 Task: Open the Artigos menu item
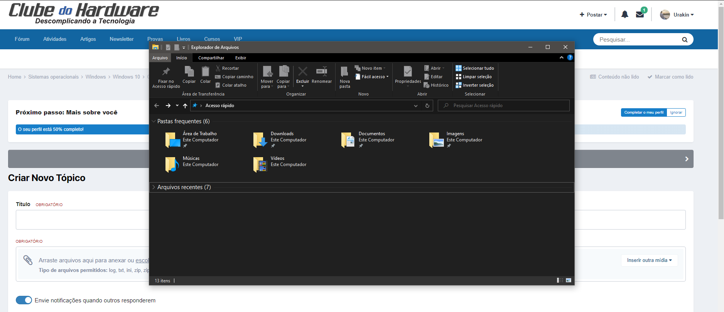[88, 39]
